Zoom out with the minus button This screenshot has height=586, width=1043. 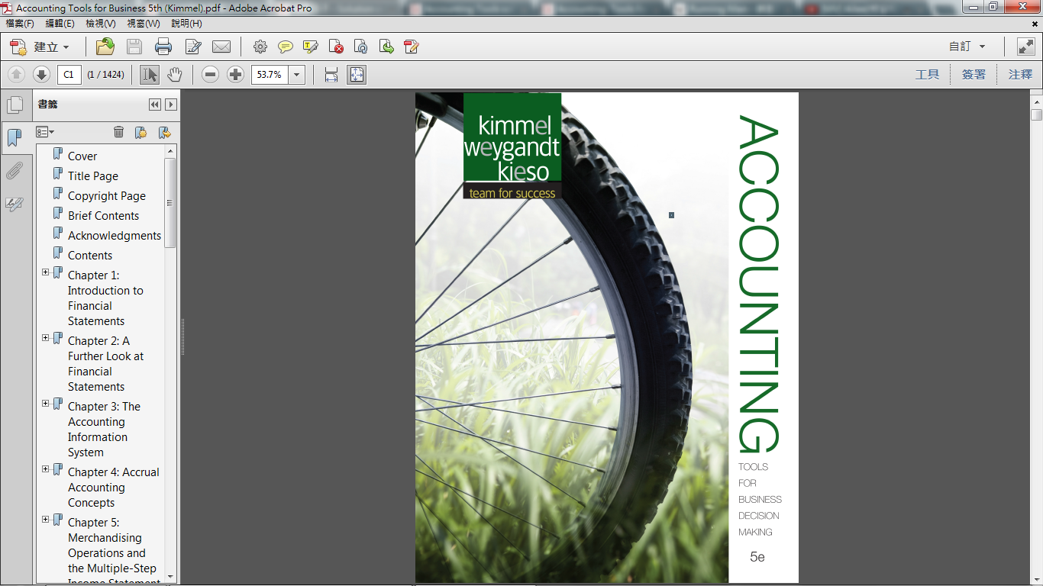[211, 74]
